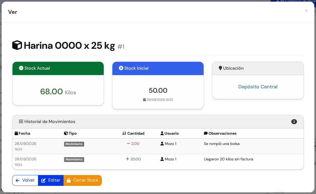
Task: Open the Depósito Central location link
Action: tap(258, 87)
